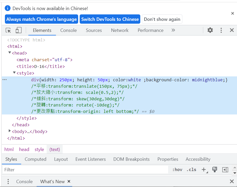
Task: Click html in the breadcrumb
Action: 9,149
